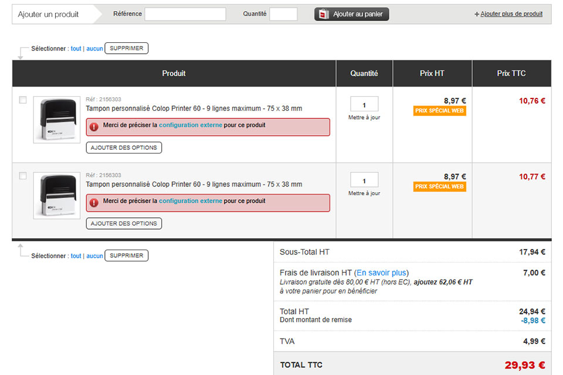The height and width of the screenshot is (375, 563).
Task: Click the top SUPPRIMER button
Action: tap(127, 48)
